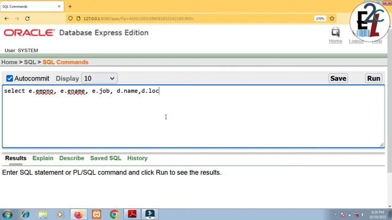This screenshot has width=392, height=220.
Task: Open the Display rows dropdown
Action: pos(99,78)
